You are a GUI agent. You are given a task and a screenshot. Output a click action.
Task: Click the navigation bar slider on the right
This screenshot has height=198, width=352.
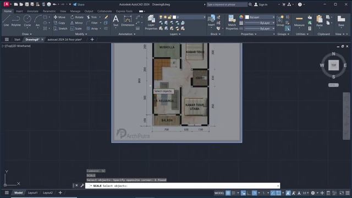(x=346, y=116)
